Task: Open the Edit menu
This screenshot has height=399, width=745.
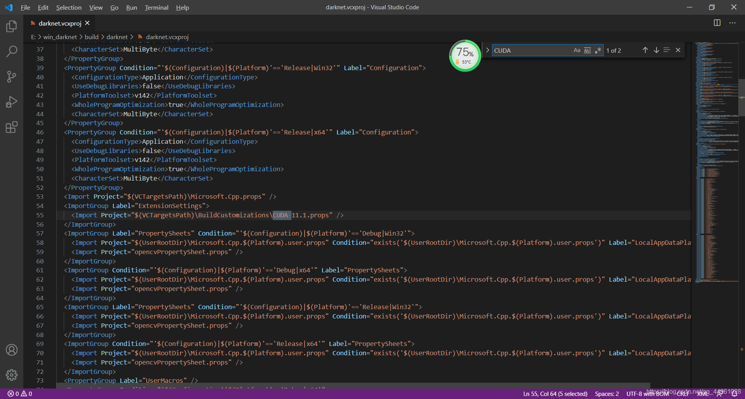Action: [43, 7]
